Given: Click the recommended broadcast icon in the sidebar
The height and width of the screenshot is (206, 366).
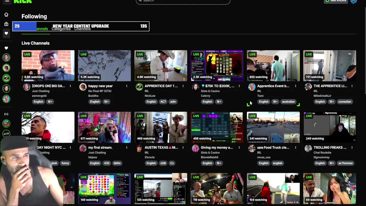Looking at the screenshot, I should (x=6, y=114).
